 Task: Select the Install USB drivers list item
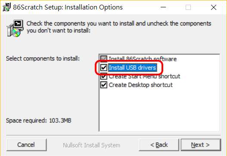click(x=133, y=68)
